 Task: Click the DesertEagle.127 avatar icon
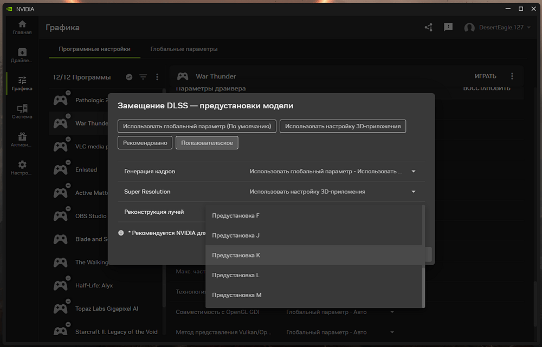coord(469,28)
